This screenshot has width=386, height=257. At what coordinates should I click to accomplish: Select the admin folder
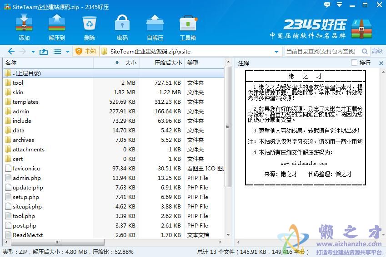(x=114, y=112)
